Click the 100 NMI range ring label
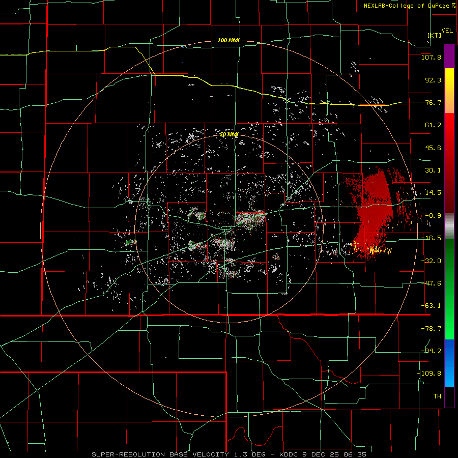Screen dimensions: 458x458 click(228, 40)
